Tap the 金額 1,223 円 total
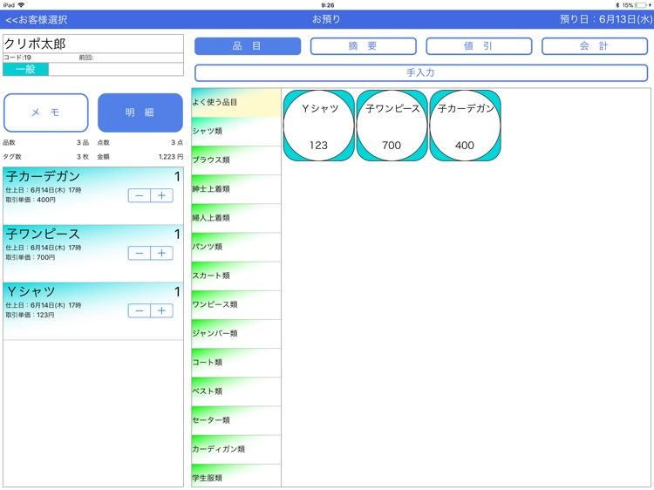This screenshot has height=490, width=654. tap(140, 157)
